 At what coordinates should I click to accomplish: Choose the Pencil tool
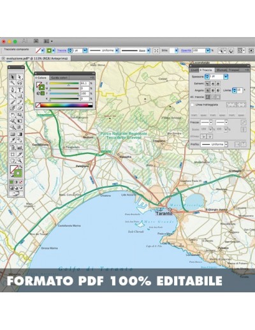(x=20, y=102)
